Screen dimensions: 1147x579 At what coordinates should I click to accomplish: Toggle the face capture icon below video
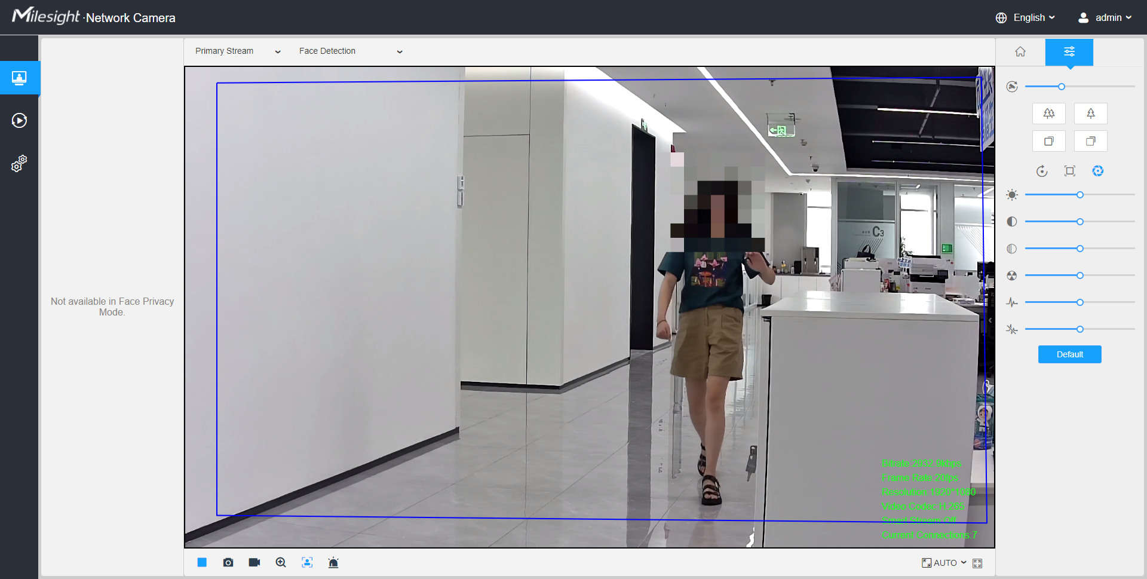pos(307,562)
